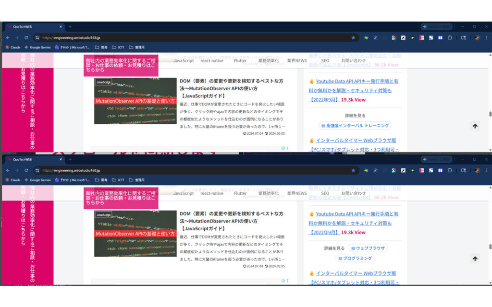Open the green extension icon in the lower window
Screen dimensions: 492x307
pyautogui.click(x=366, y=170)
